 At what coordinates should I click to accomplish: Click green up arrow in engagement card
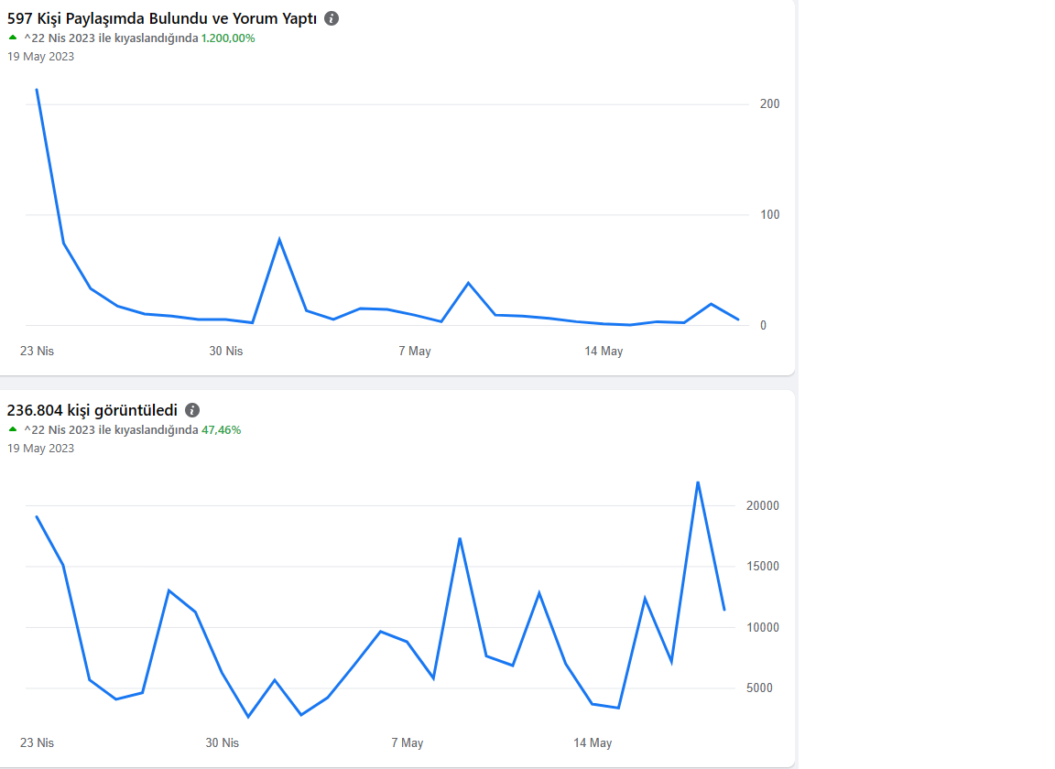[13, 38]
